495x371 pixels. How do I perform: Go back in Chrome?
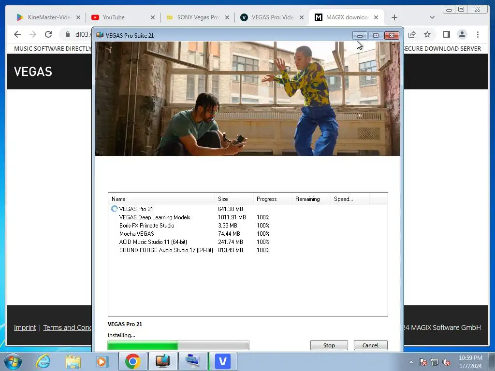[x=17, y=34]
